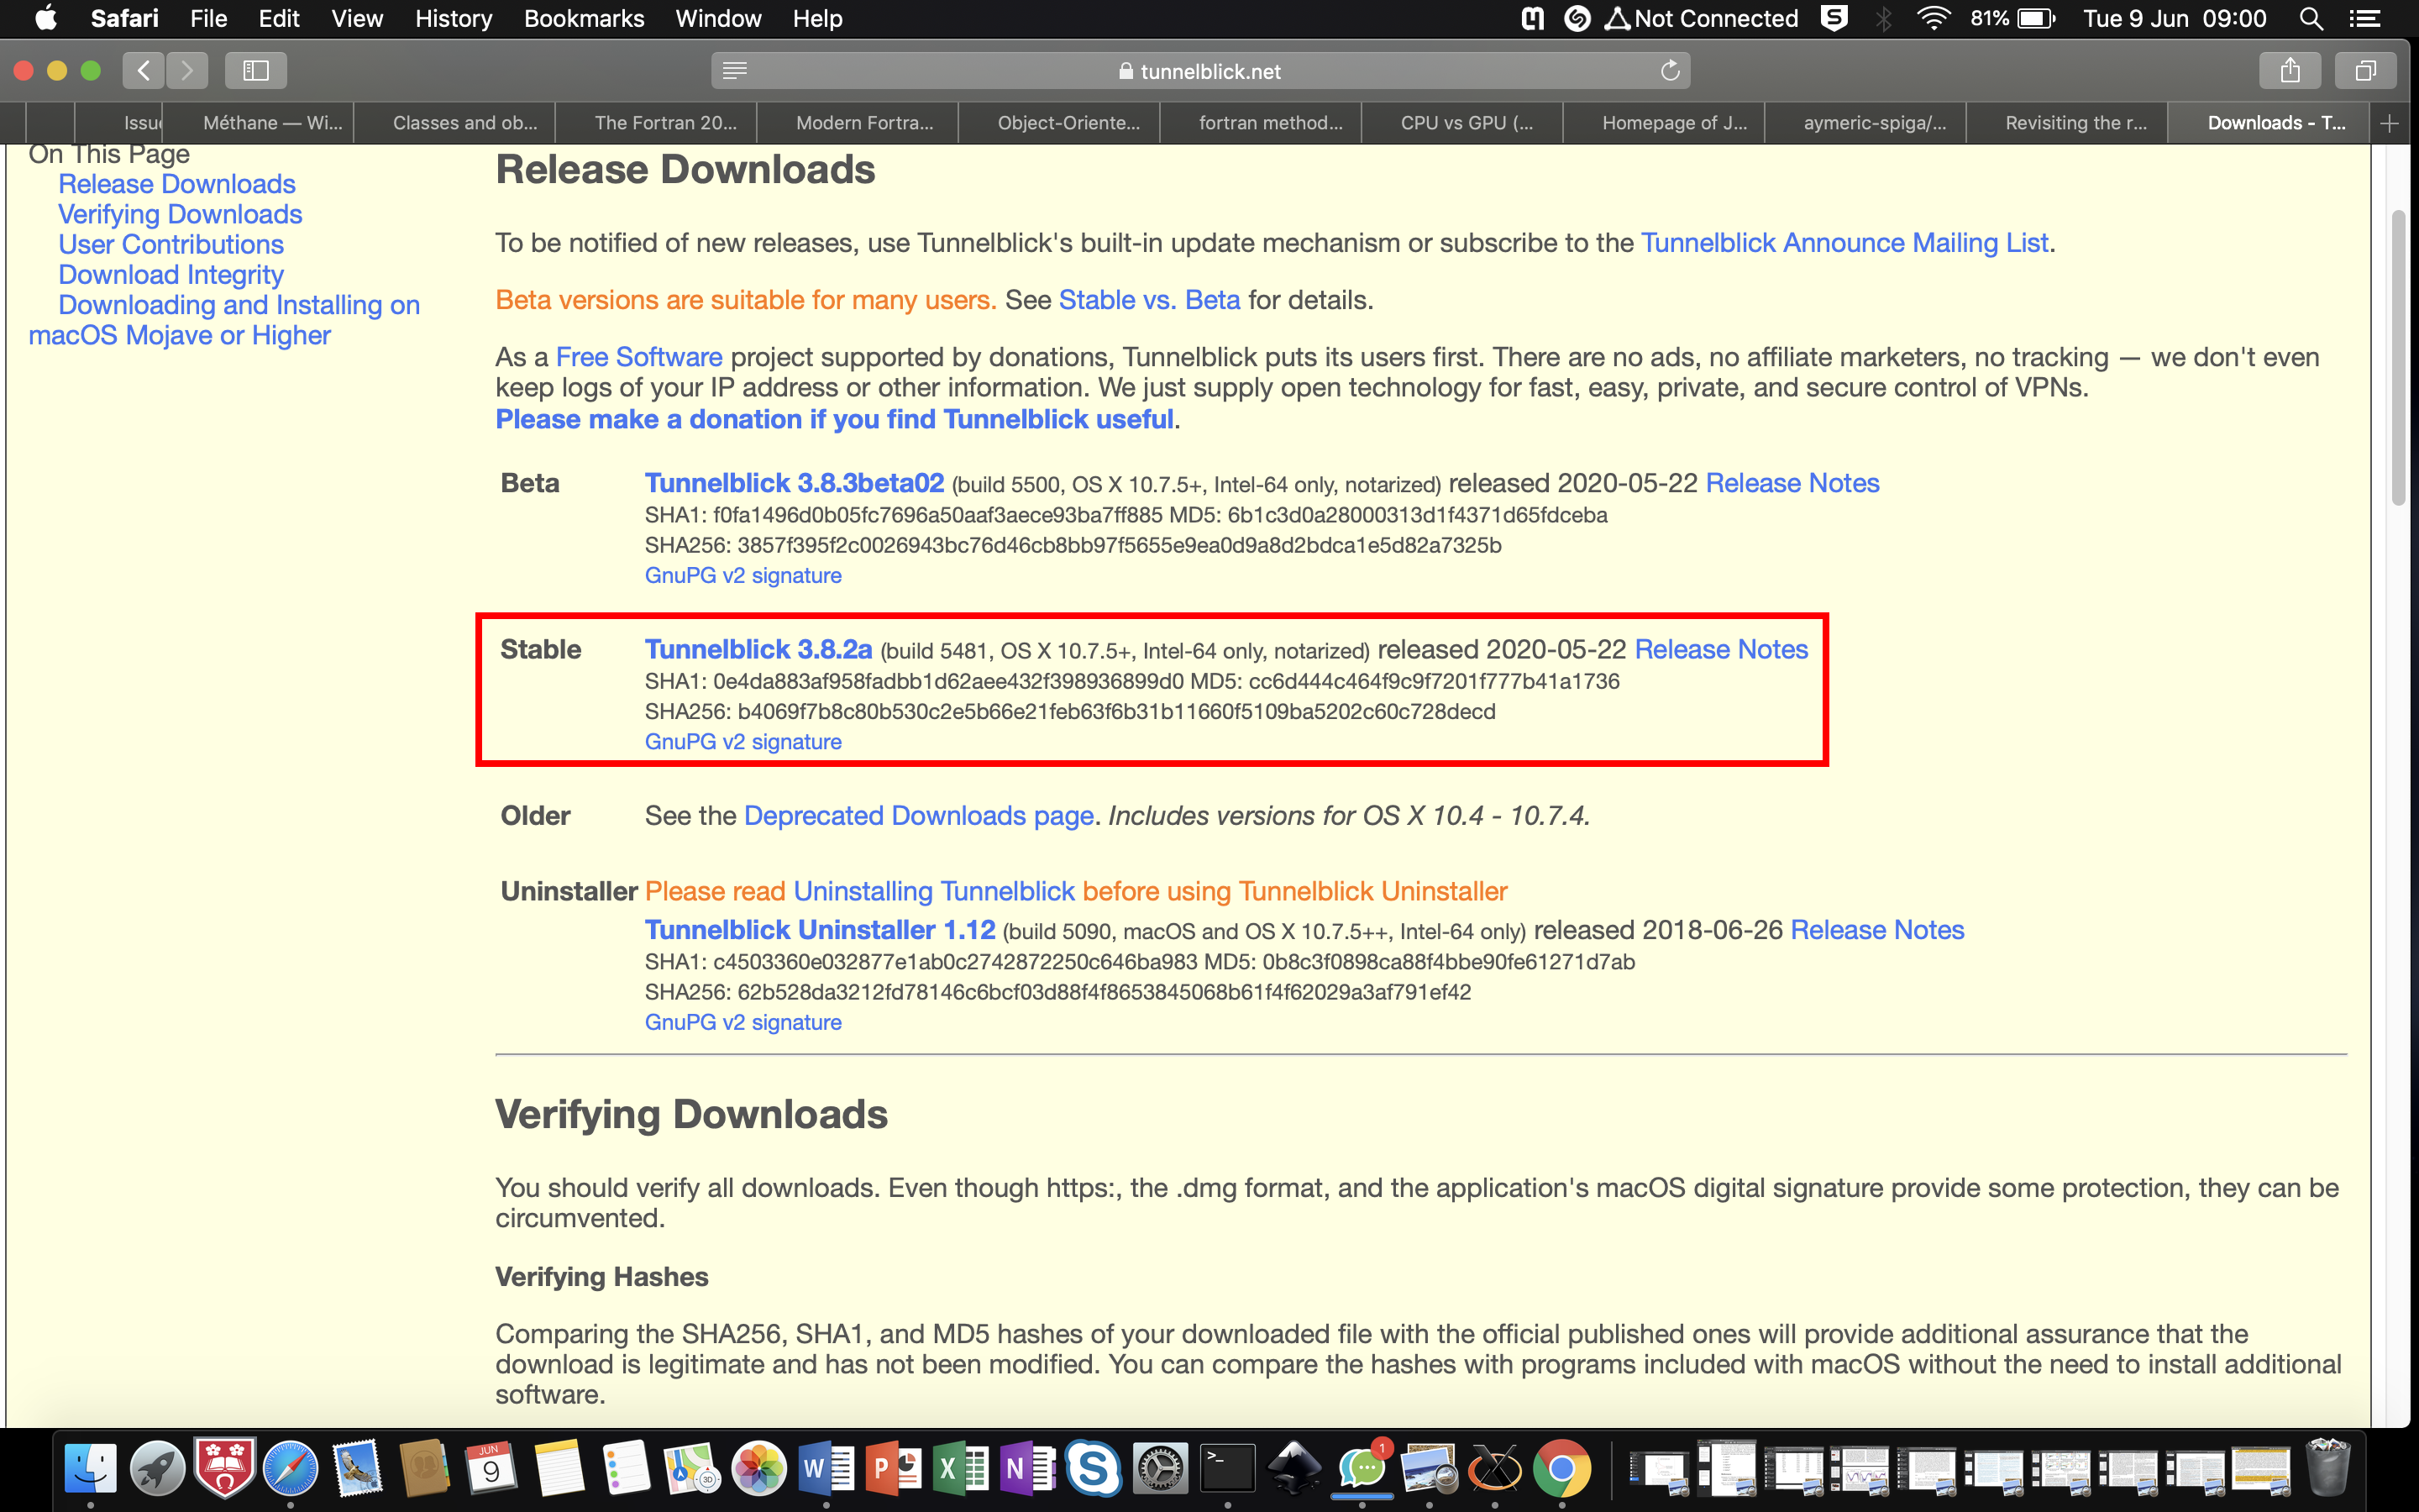This screenshot has height=1512, width=2419.
Task: Open Reader view icon in address bar
Action: coord(735,70)
